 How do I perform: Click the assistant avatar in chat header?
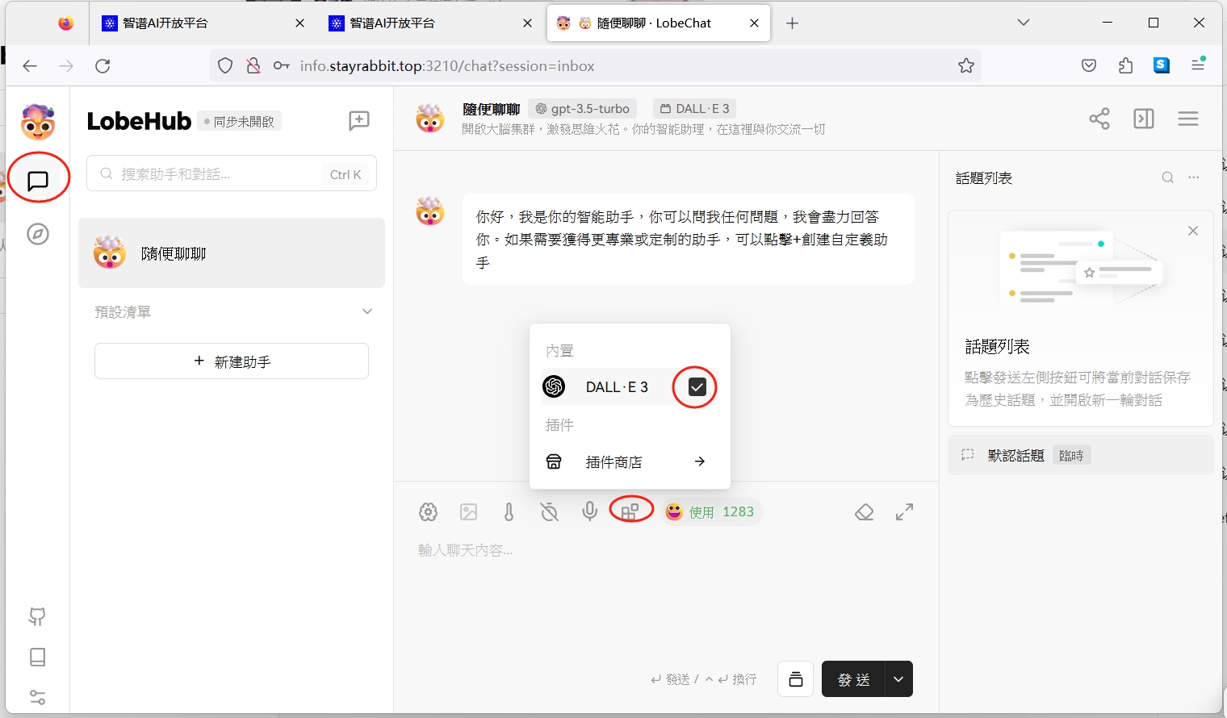point(430,119)
